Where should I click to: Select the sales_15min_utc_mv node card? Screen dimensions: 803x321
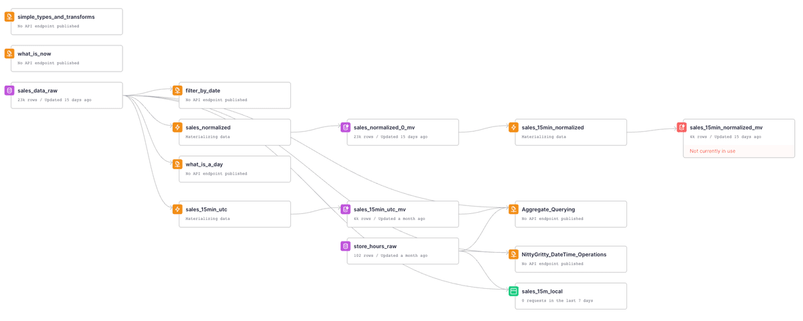pyautogui.click(x=402, y=214)
